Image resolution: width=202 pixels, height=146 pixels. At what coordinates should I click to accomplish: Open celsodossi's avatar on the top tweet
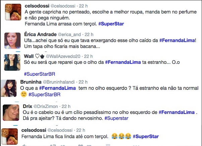click(12, 12)
